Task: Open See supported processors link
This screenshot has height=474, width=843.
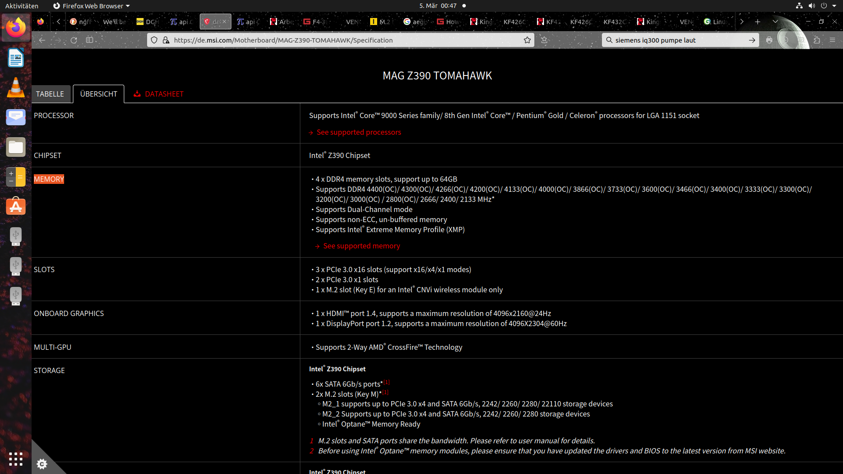Action: [359, 132]
